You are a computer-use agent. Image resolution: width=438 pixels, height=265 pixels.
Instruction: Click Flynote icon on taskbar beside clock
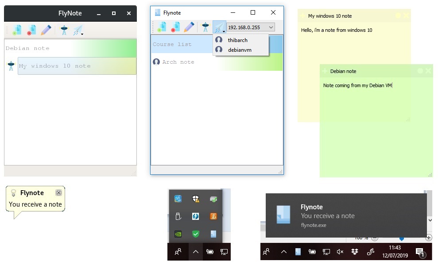(x=298, y=252)
